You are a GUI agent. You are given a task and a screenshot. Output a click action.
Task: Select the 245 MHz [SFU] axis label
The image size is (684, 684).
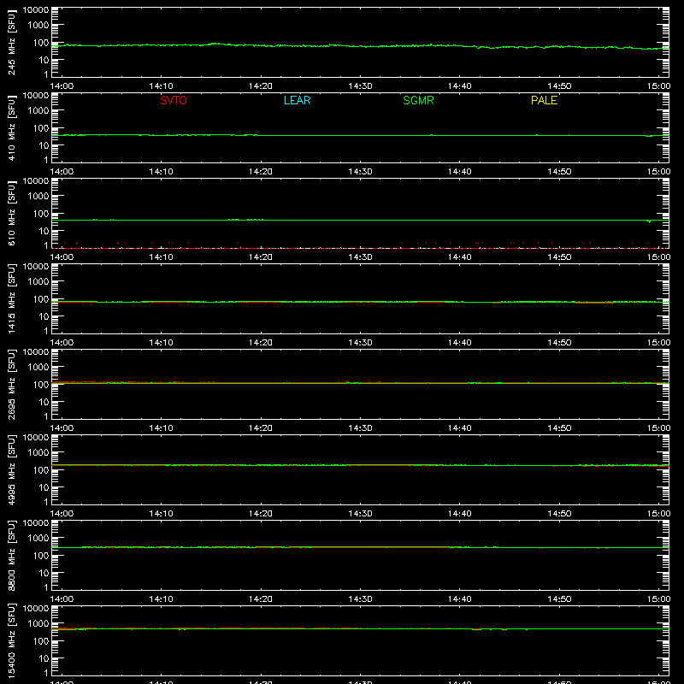pos(12,42)
